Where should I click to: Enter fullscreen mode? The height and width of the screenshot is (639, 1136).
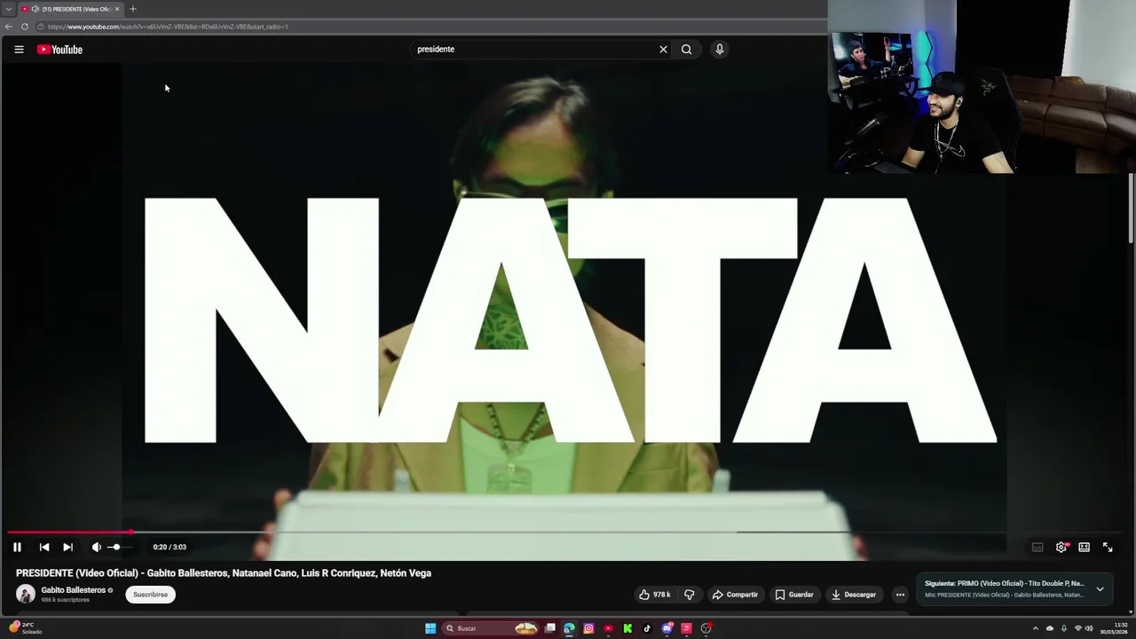click(x=1108, y=548)
